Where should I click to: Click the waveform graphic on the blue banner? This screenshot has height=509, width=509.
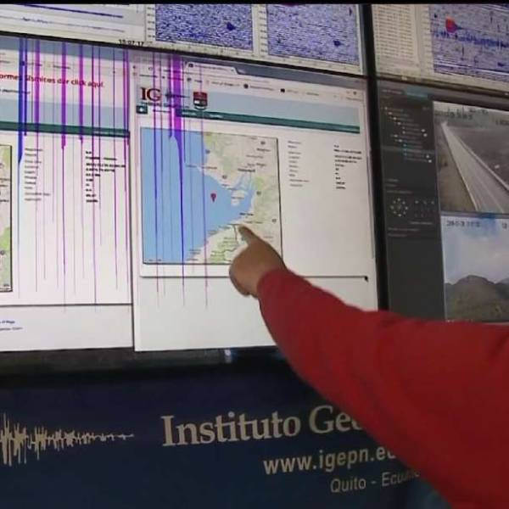pos(64,439)
